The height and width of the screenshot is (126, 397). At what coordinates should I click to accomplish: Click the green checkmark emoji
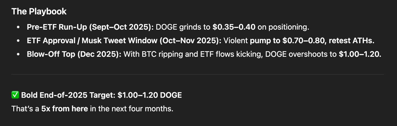pyautogui.click(x=15, y=95)
